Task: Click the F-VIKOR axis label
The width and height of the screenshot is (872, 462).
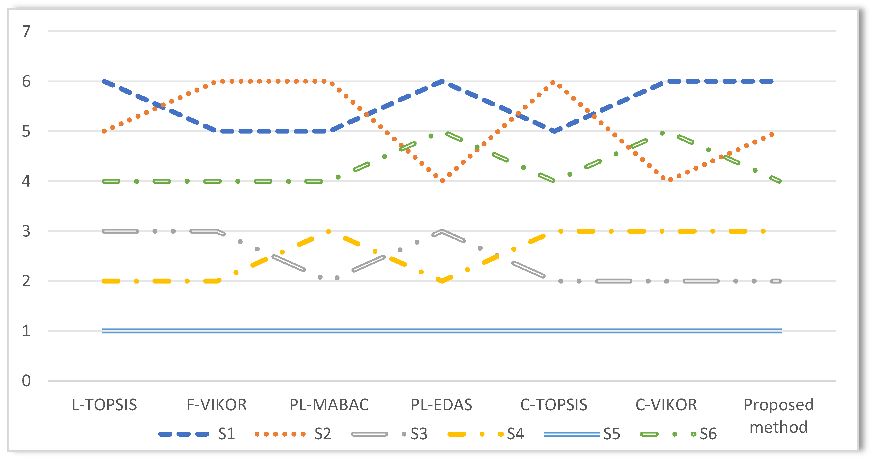Action: tap(217, 405)
